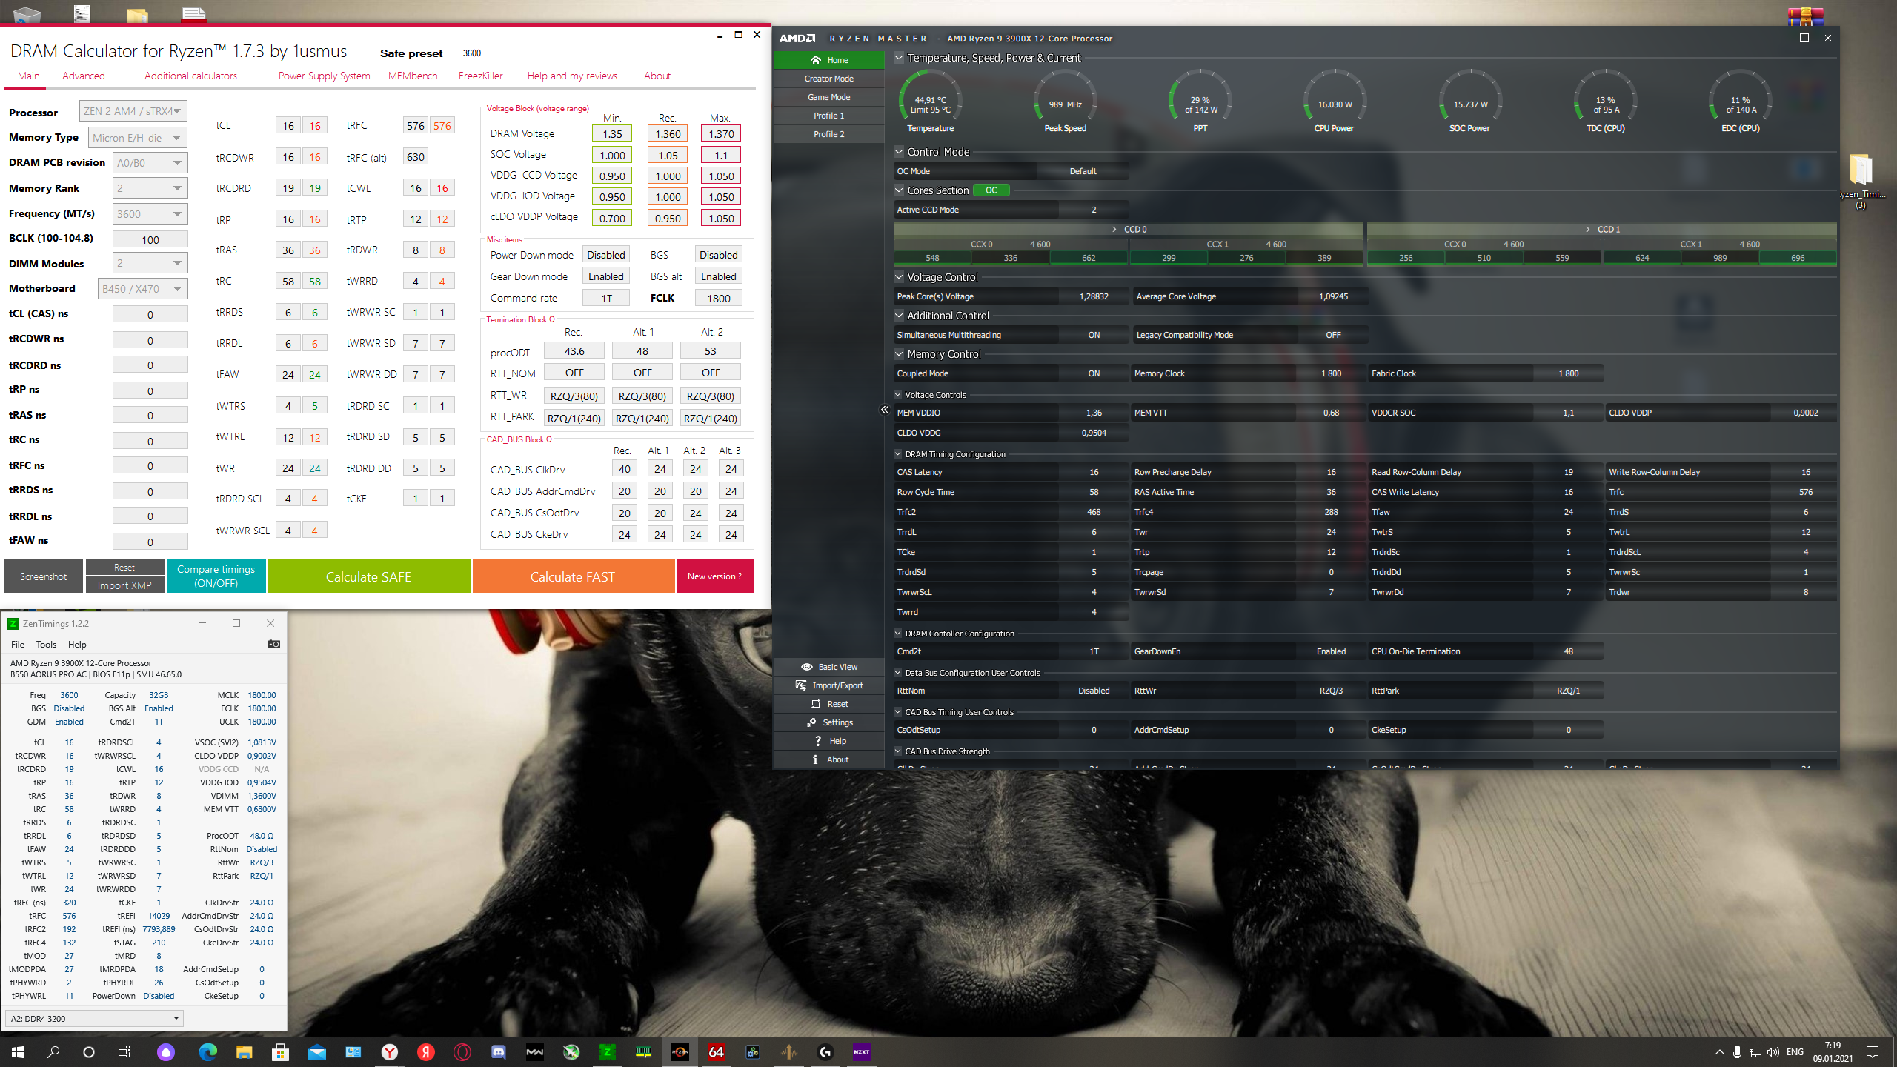
Task: Open the Motherboard B450 / X470 dropdown
Action: [x=142, y=289]
